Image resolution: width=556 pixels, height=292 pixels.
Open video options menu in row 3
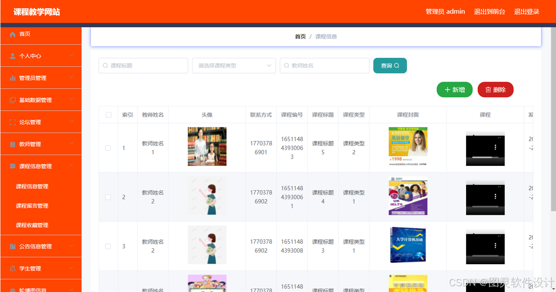[495, 246]
